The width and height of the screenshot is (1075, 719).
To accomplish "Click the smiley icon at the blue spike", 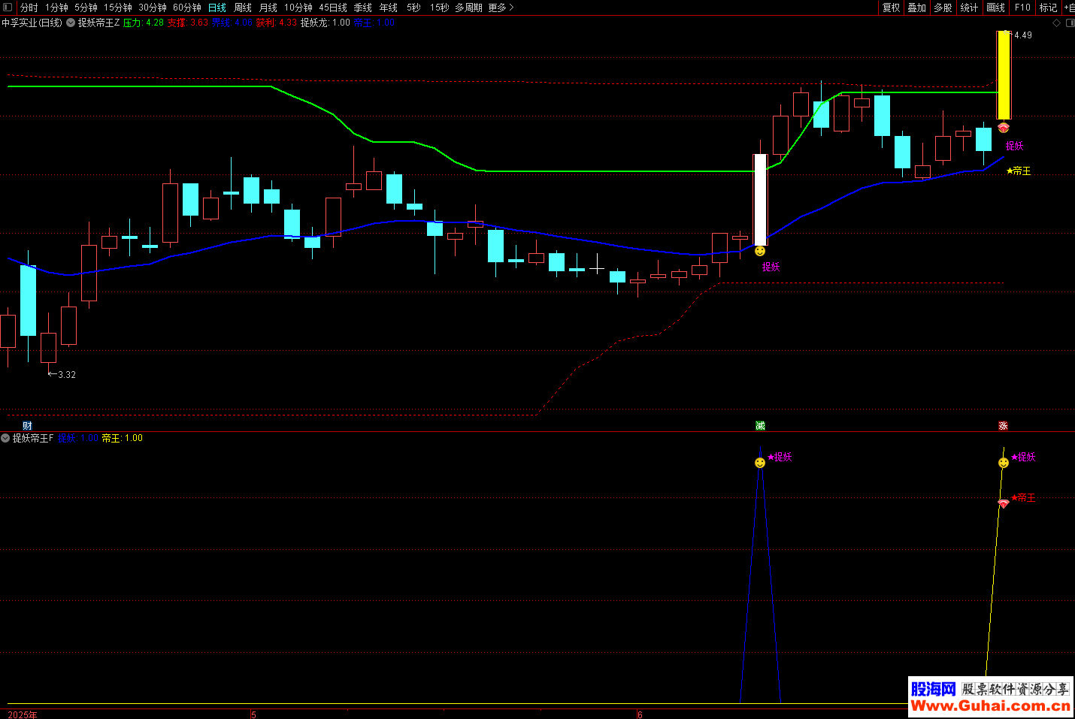I will 760,463.
